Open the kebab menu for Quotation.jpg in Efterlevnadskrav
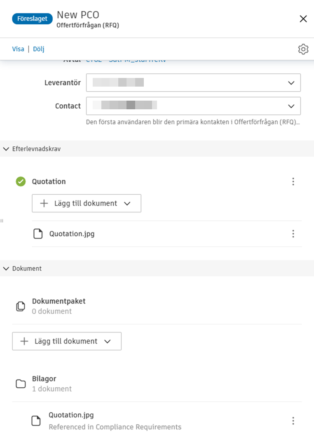 pyautogui.click(x=293, y=233)
